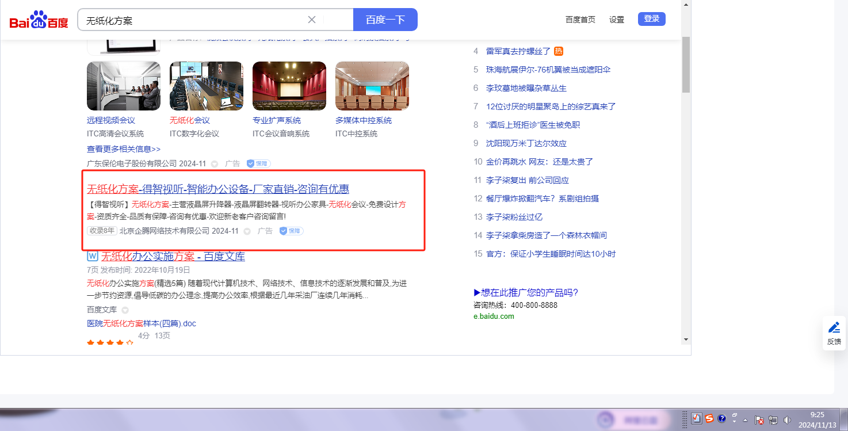Click the Baidu logo
Image resolution: width=848 pixels, height=431 pixels.
[x=39, y=20]
